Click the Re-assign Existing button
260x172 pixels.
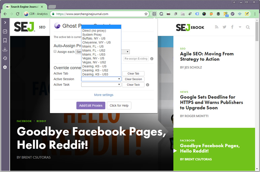pos(136,59)
